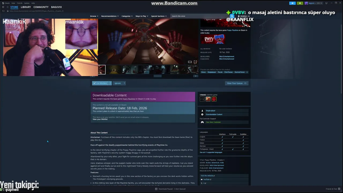The width and height of the screenshot is (343, 193).
Task: Open Downloads Paused status bar
Action: coord(170,189)
